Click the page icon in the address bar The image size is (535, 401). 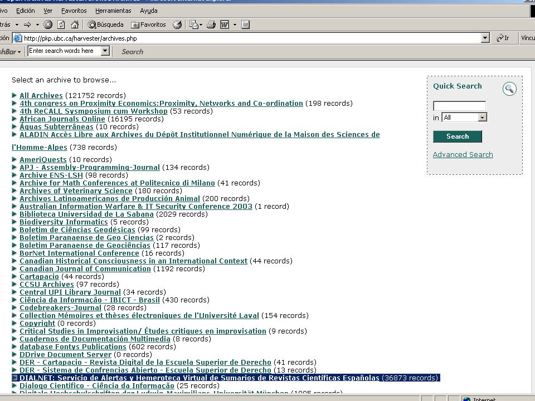[x=17, y=38]
